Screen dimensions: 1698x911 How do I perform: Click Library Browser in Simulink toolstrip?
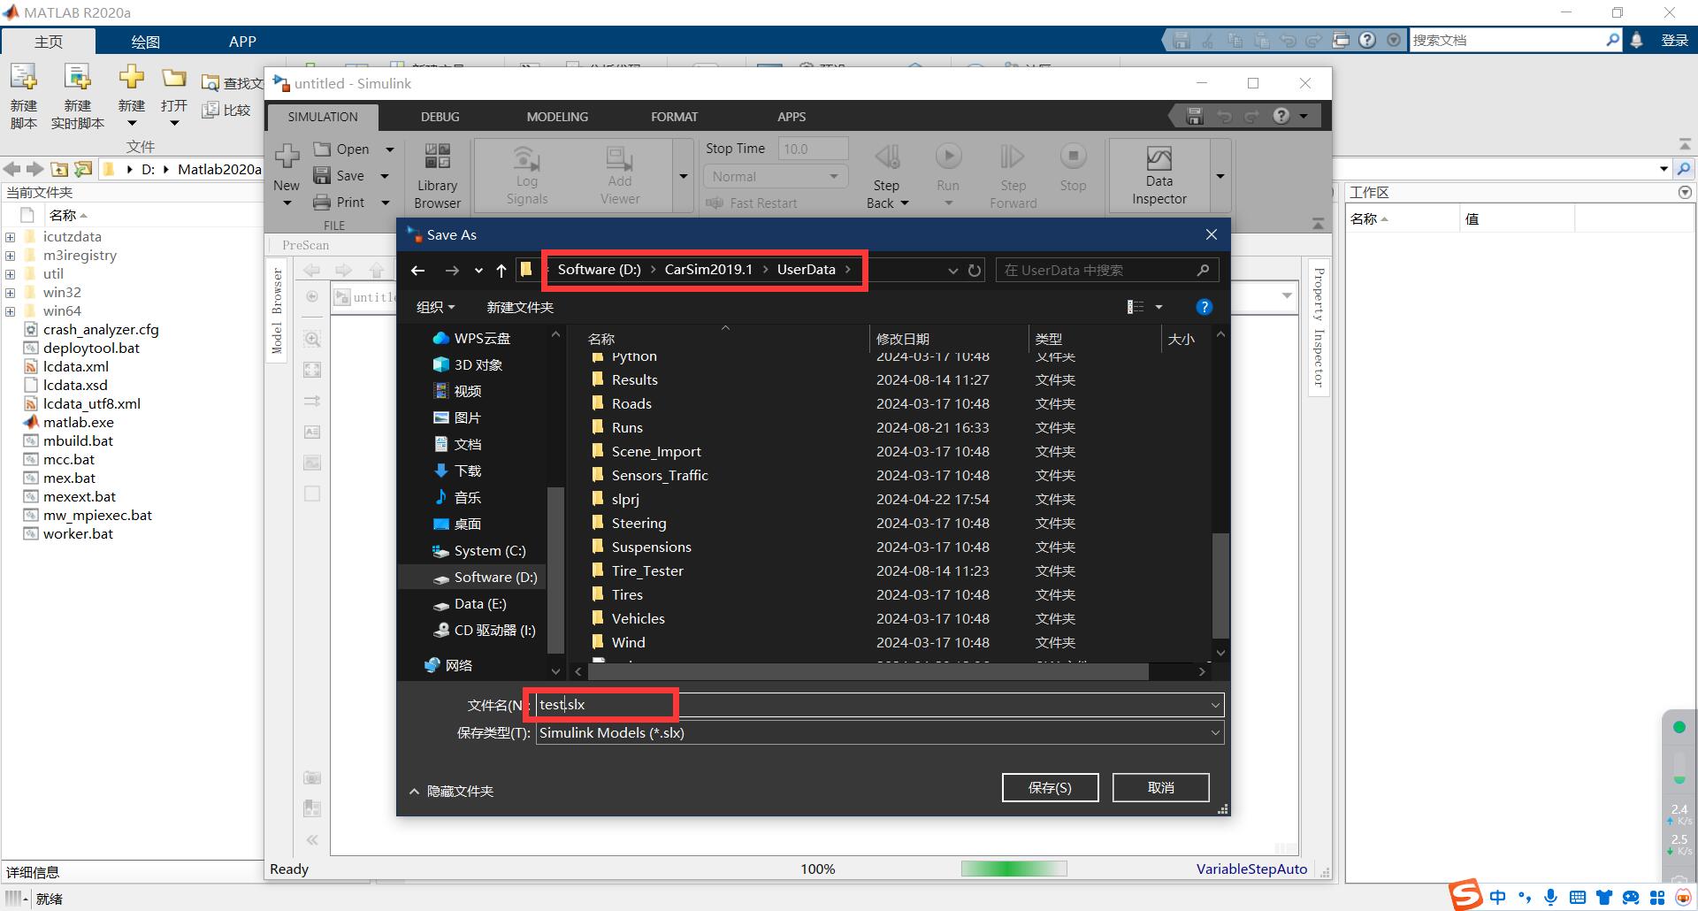[x=438, y=177]
